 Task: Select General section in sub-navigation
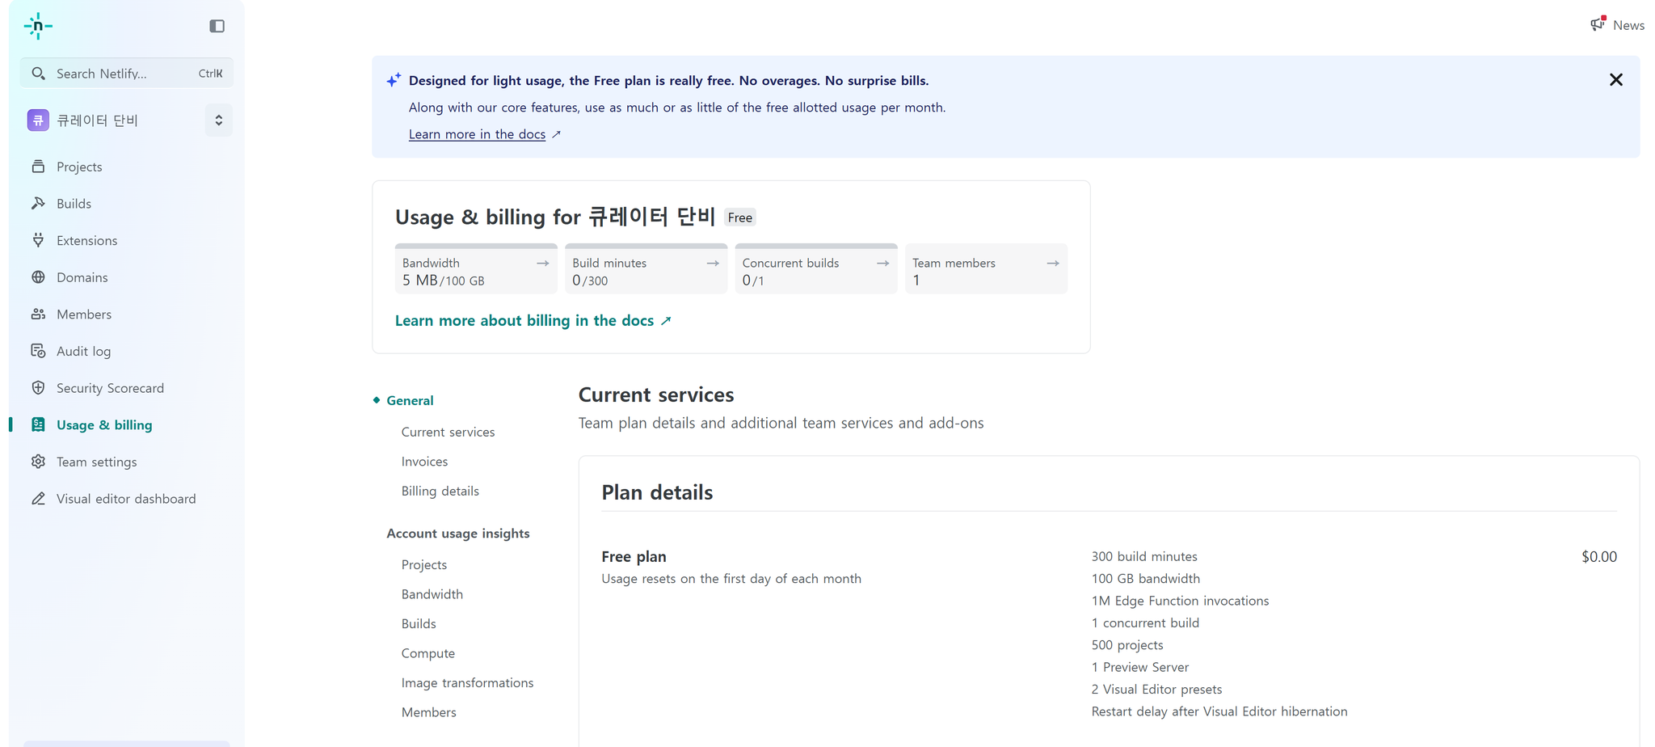(x=410, y=400)
